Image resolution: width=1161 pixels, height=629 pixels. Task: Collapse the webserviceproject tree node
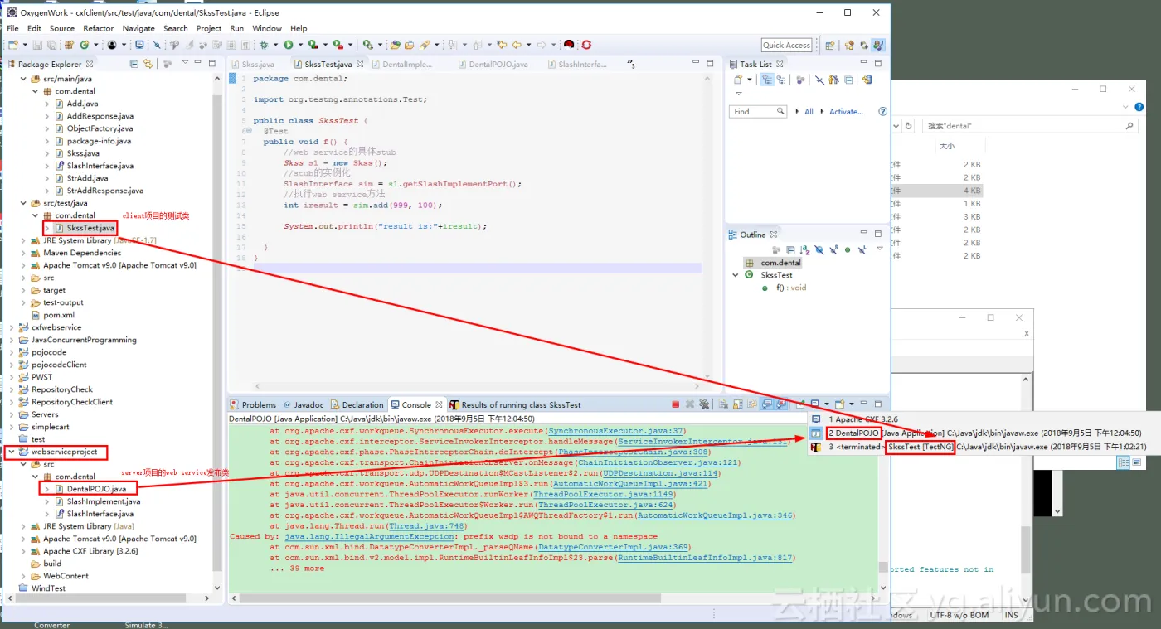(12, 452)
